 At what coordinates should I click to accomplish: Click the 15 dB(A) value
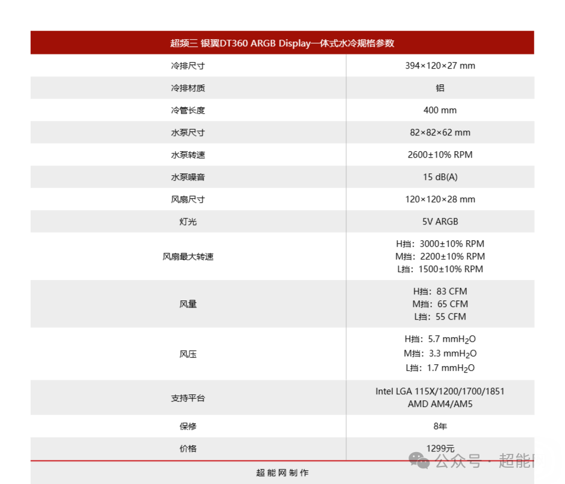(x=440, y=177)
